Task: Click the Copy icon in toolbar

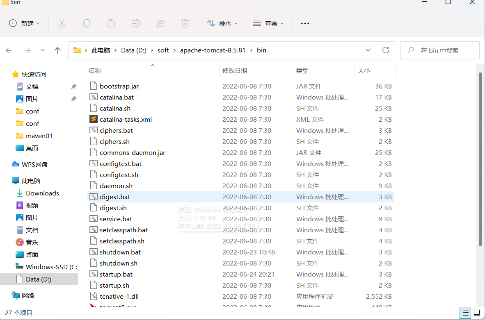Action: click(87, 23)
